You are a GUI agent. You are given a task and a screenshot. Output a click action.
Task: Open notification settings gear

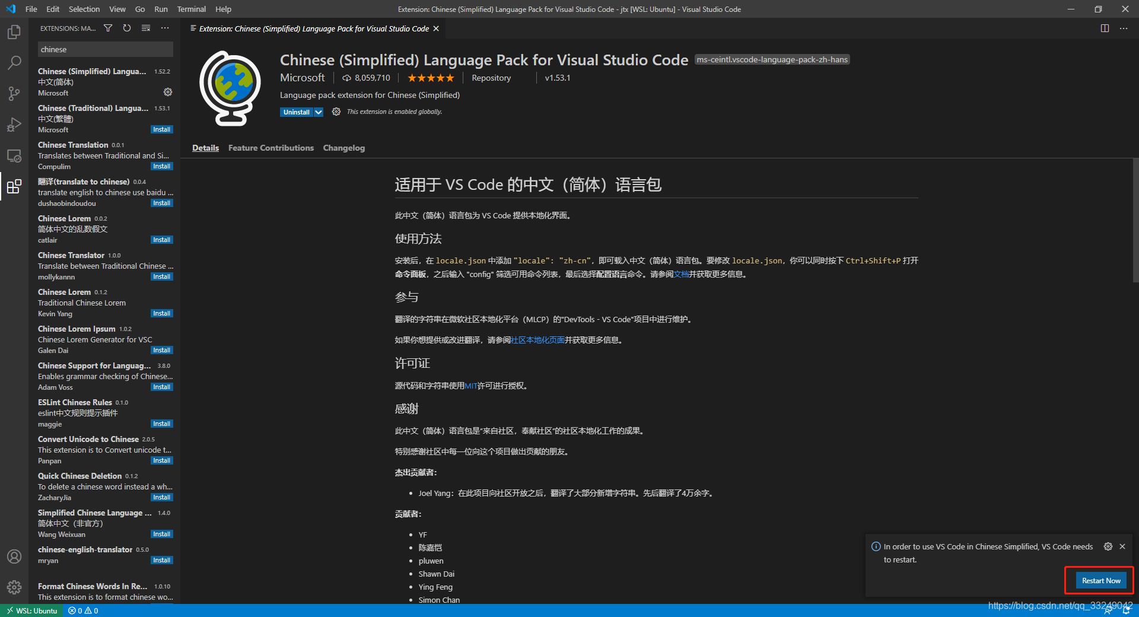click(x=1108, y=546)
